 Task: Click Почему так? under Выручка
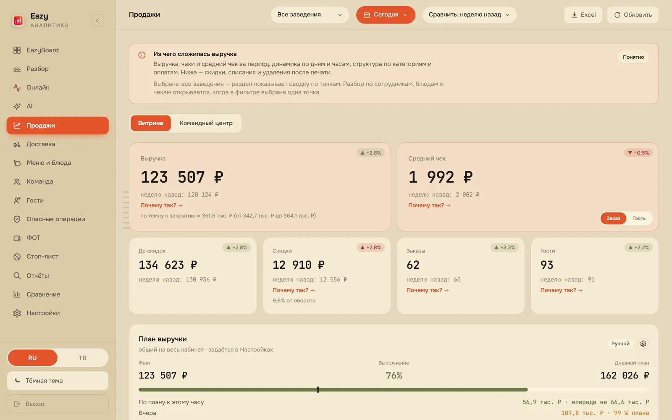[x=162, y=205]
